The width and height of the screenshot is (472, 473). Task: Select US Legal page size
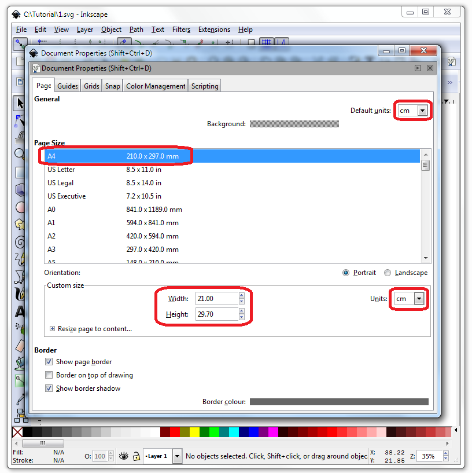(x=232, y=183)
